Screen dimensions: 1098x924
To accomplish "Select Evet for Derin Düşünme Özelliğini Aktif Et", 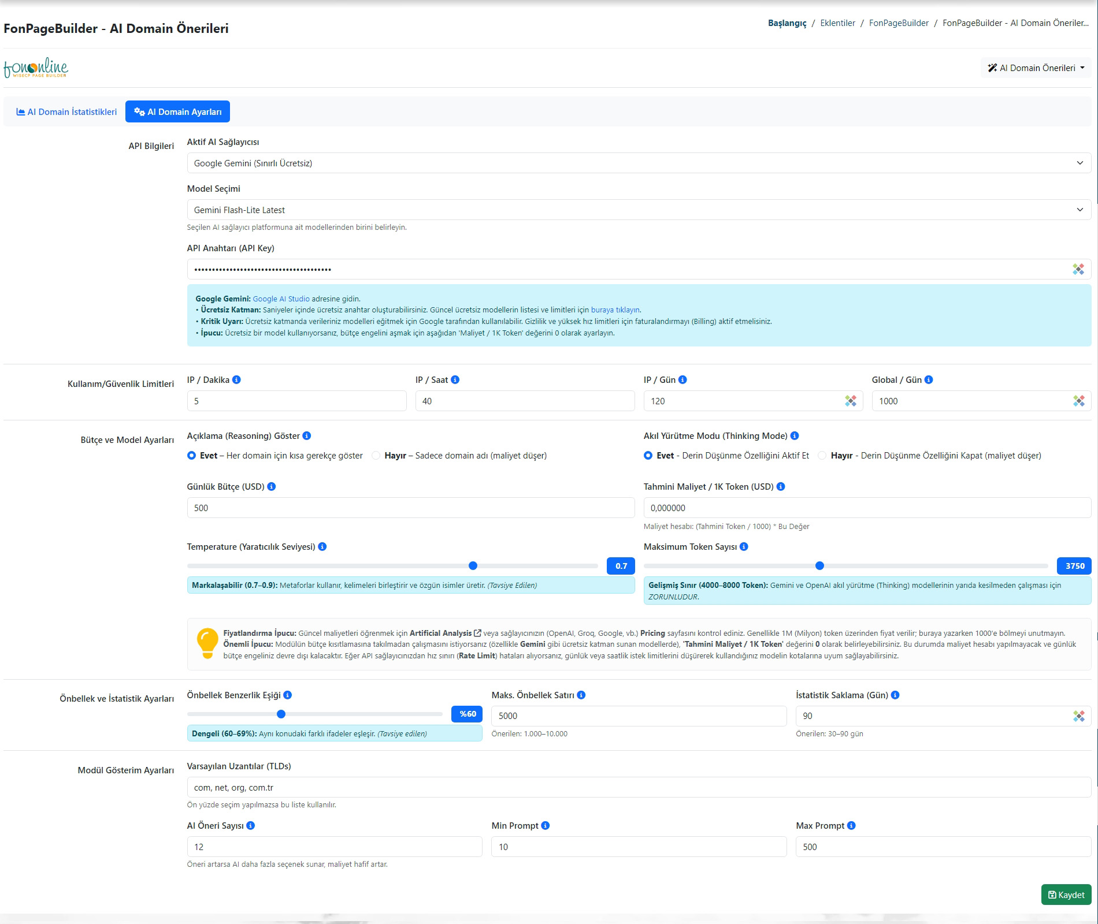I will coord(648,456).
